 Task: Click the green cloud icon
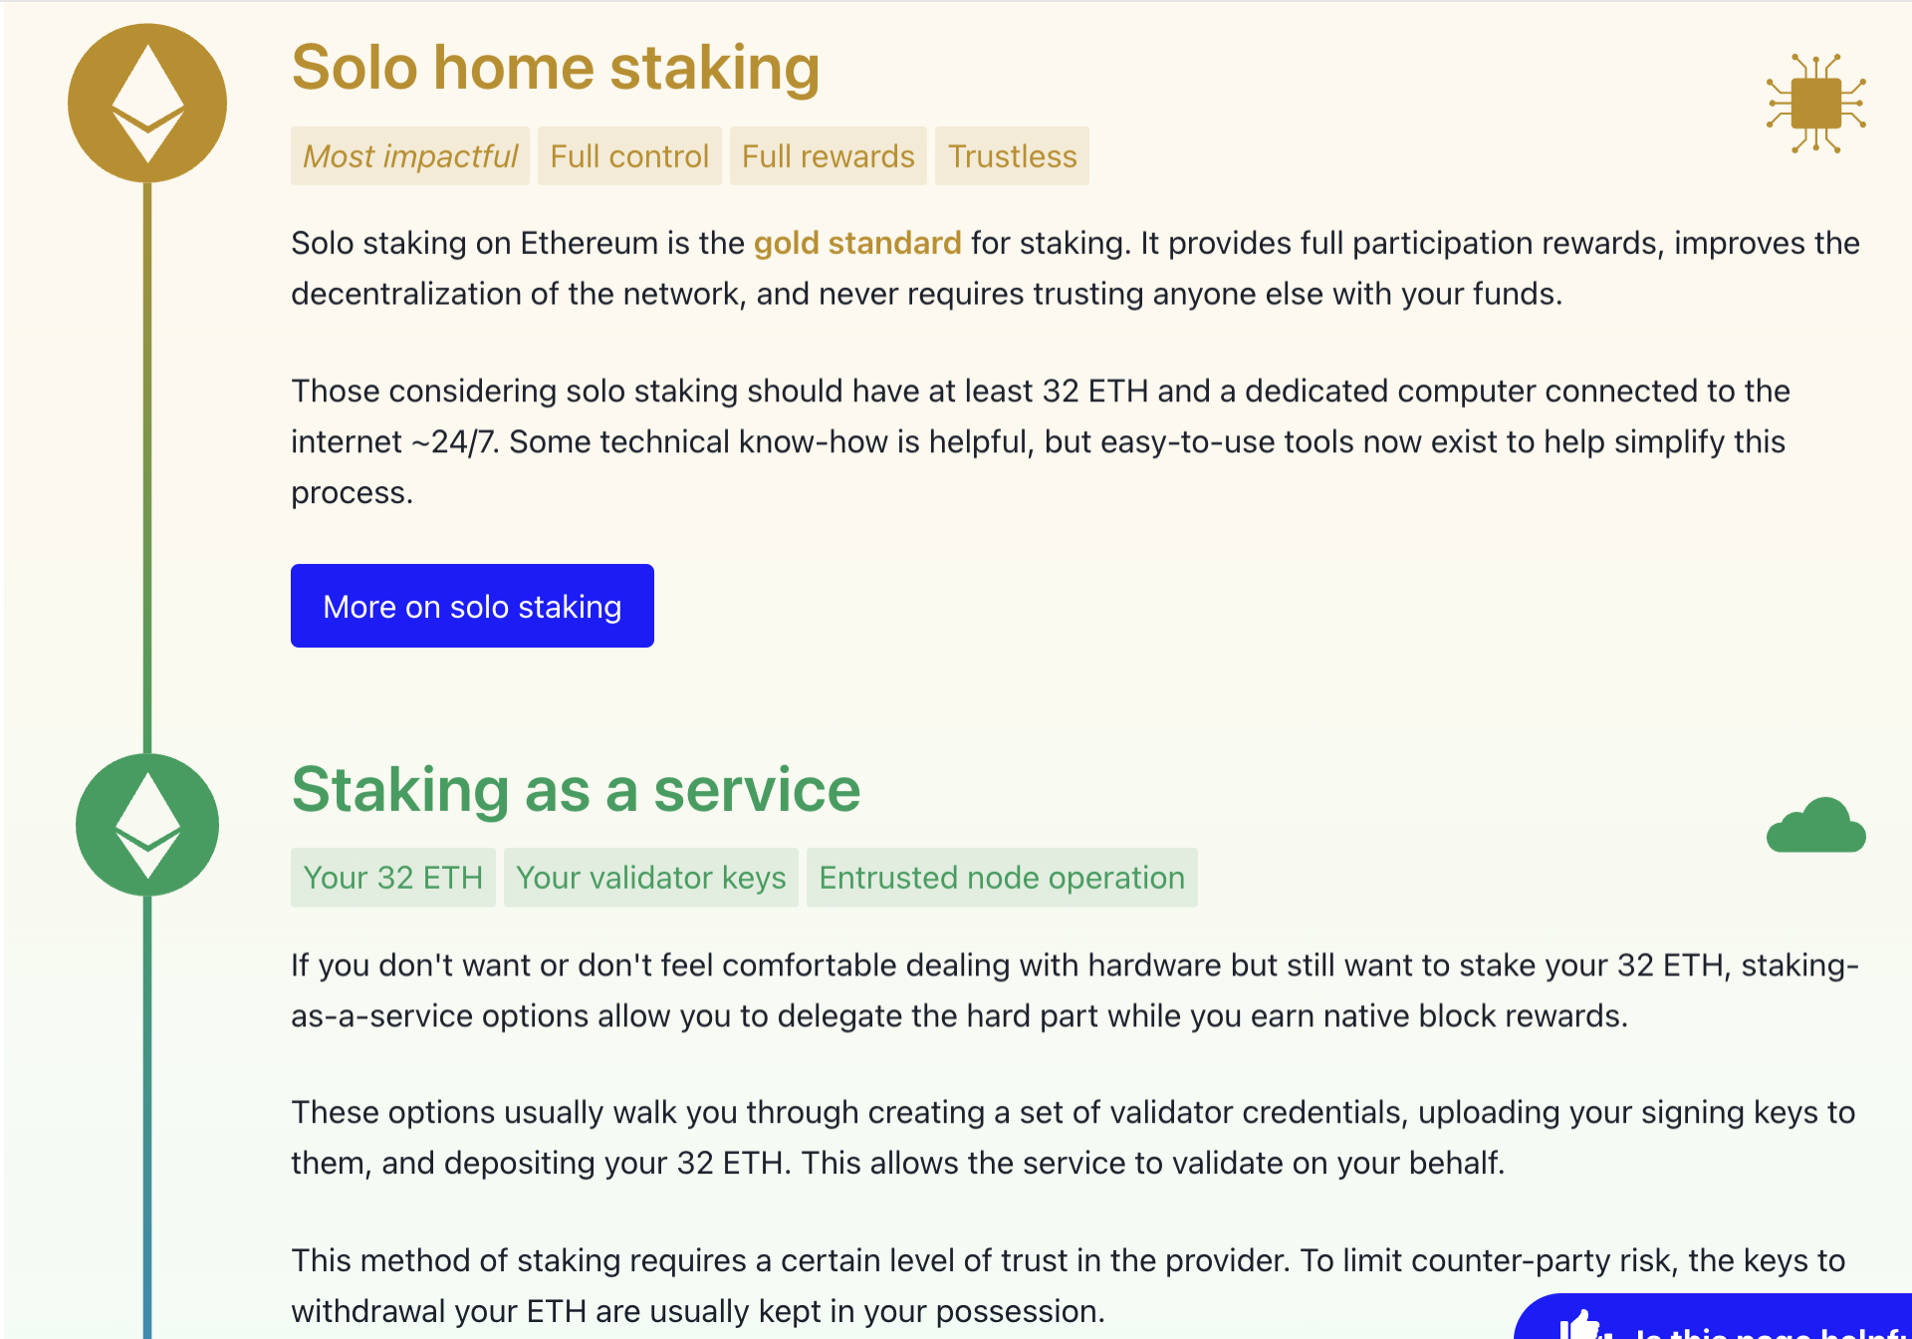1815,826
